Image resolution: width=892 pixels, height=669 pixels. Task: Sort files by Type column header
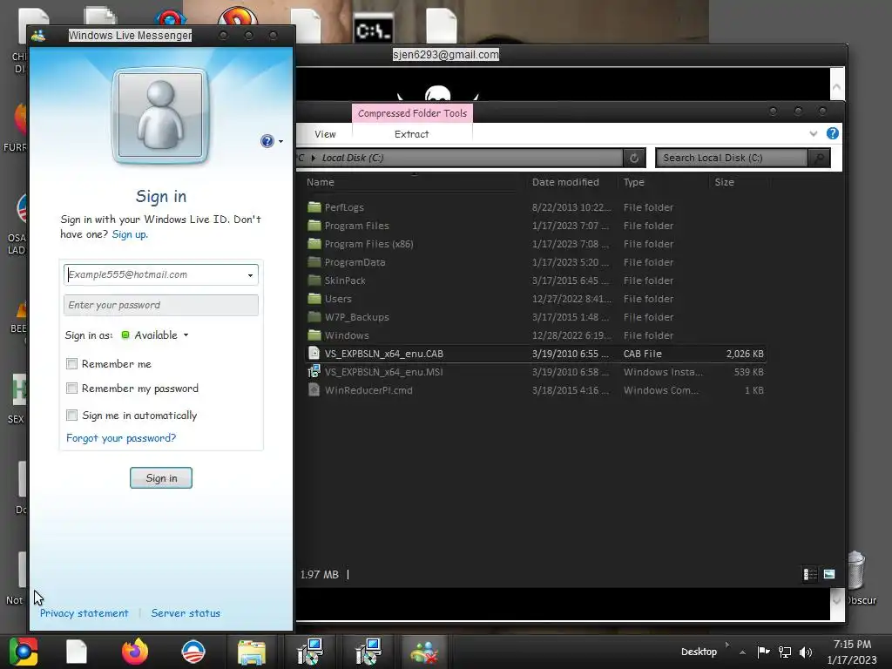(x=634, y=182)
